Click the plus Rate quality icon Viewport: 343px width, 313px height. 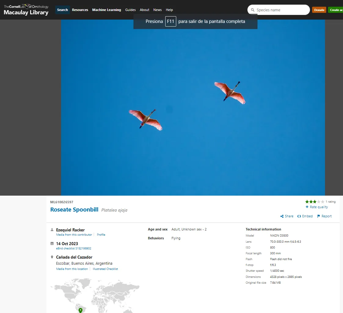click(307, 207)
